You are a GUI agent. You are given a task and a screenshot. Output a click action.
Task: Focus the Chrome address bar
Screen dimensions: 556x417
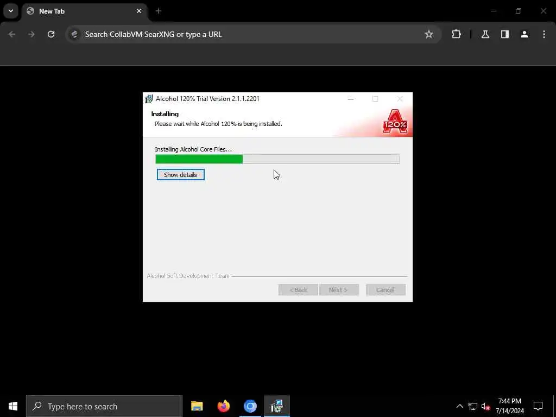(x=253, y=34)
